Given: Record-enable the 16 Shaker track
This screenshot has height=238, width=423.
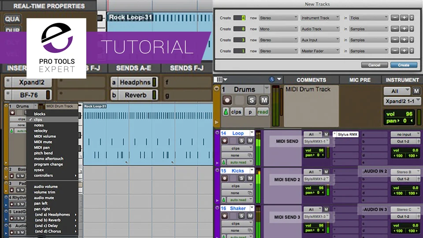Looking at the screenshot, I should 224,216.
